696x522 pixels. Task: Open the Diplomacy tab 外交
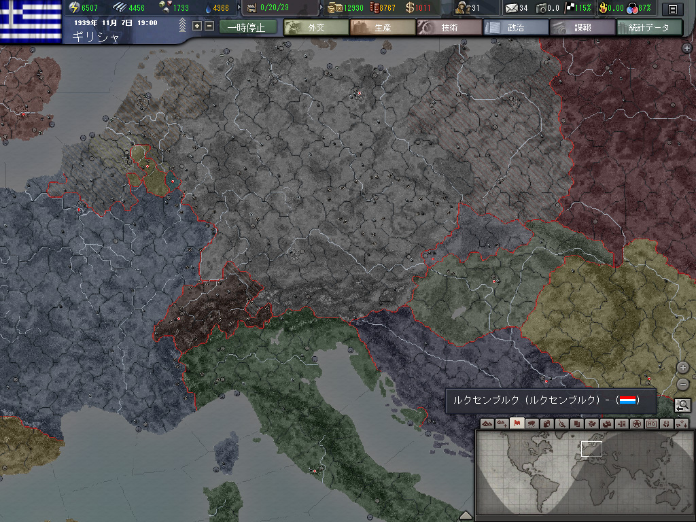tap(316, 27)
